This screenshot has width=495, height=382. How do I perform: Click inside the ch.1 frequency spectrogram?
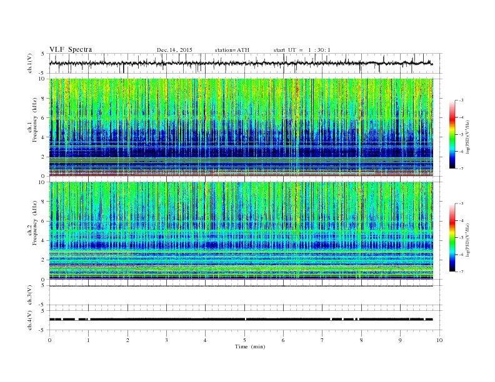tap(241, 127)
